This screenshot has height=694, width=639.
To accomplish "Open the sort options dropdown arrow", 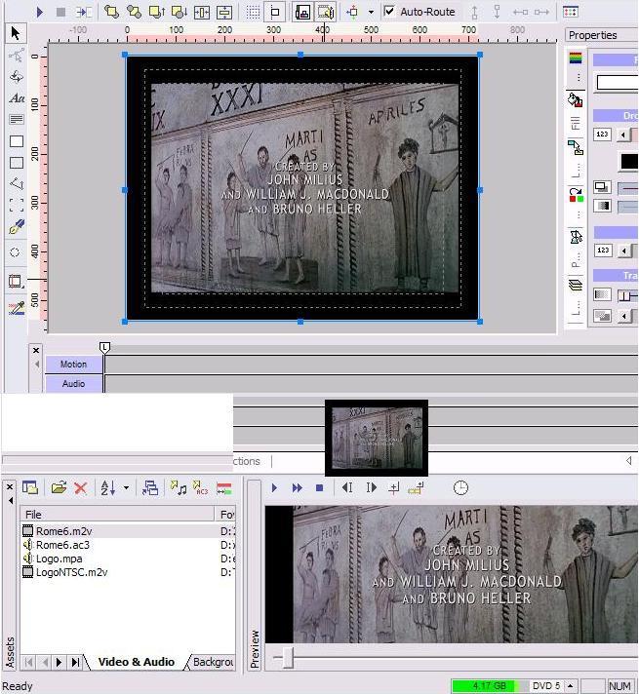I will click(x=126, y=488).
